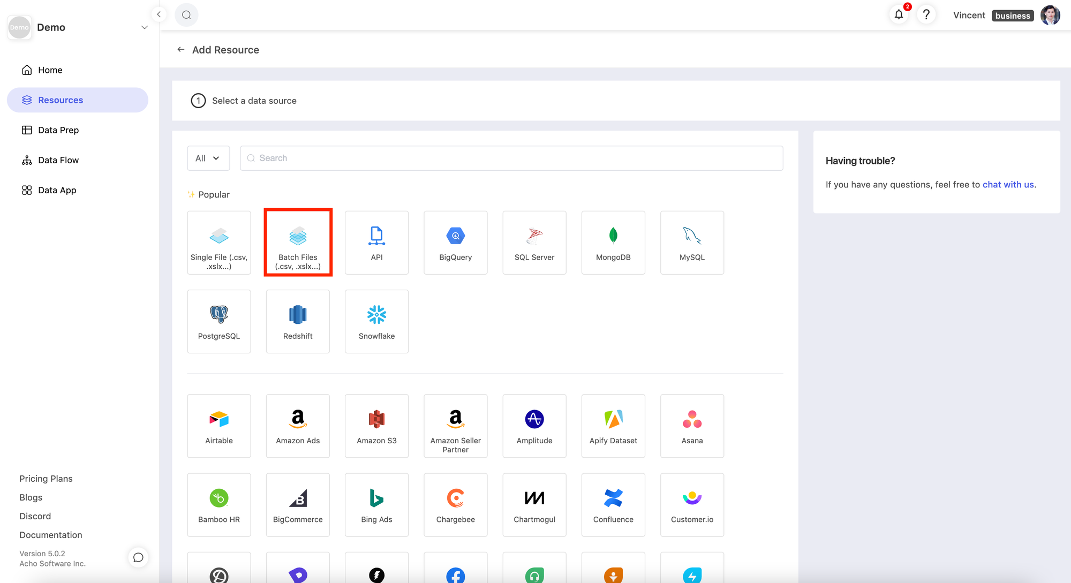Choose the BigQuery connector
This screenshot has width=1071, height=583.
455,243
